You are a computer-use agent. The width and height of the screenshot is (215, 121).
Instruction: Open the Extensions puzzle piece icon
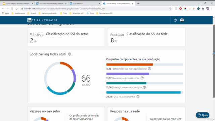click(203, 8)
